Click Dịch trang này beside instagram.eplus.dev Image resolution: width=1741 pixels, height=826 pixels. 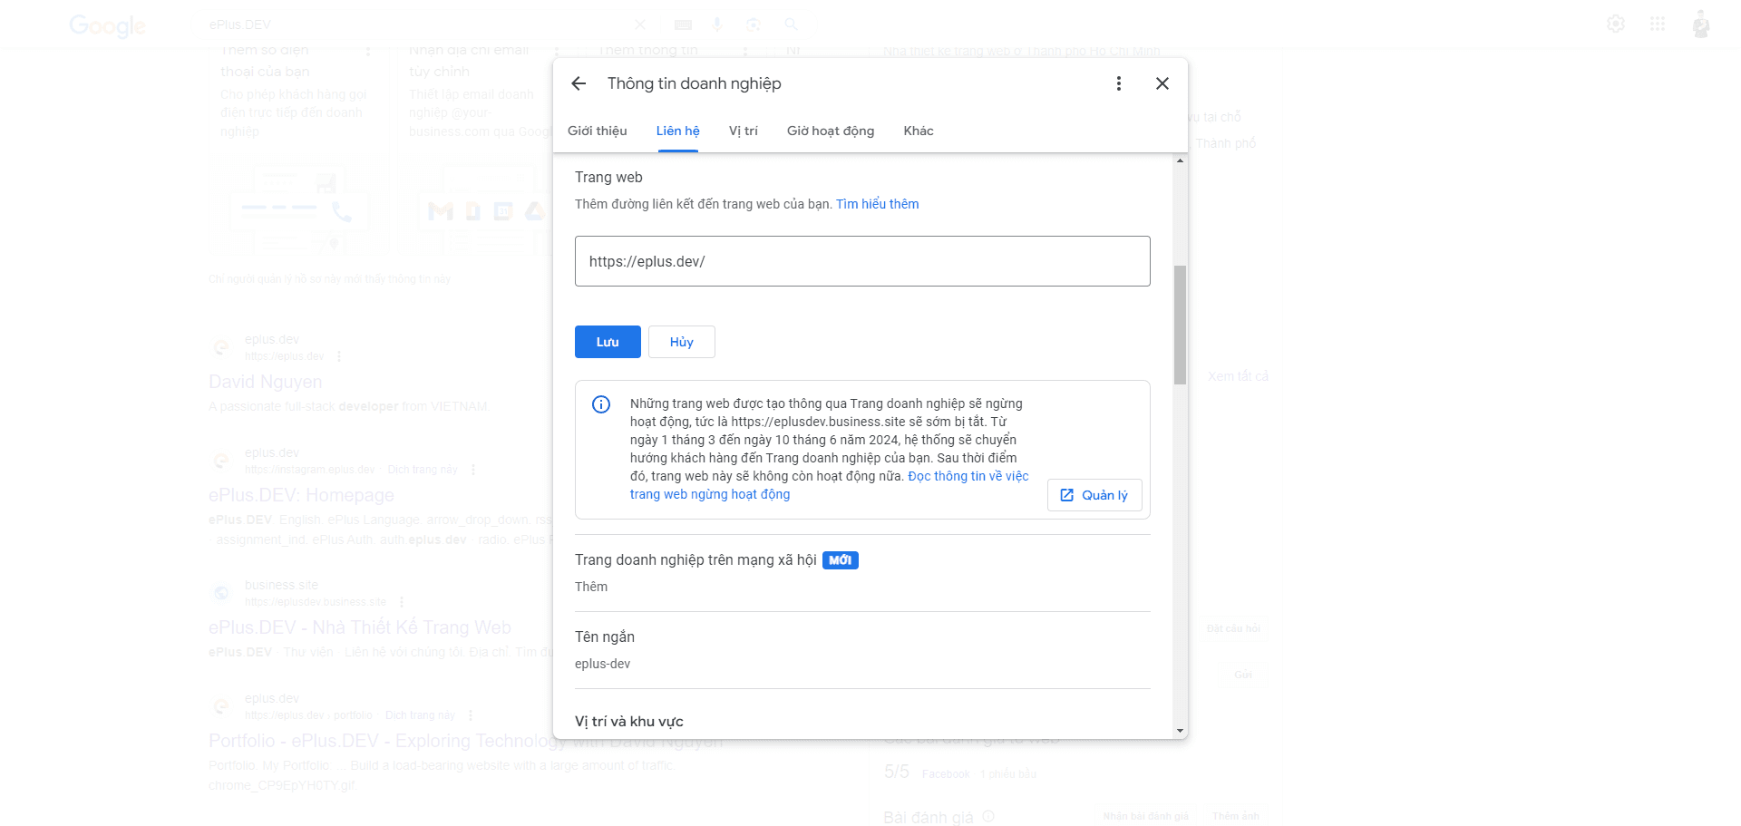pyautogui.click(x=422, y=470)
